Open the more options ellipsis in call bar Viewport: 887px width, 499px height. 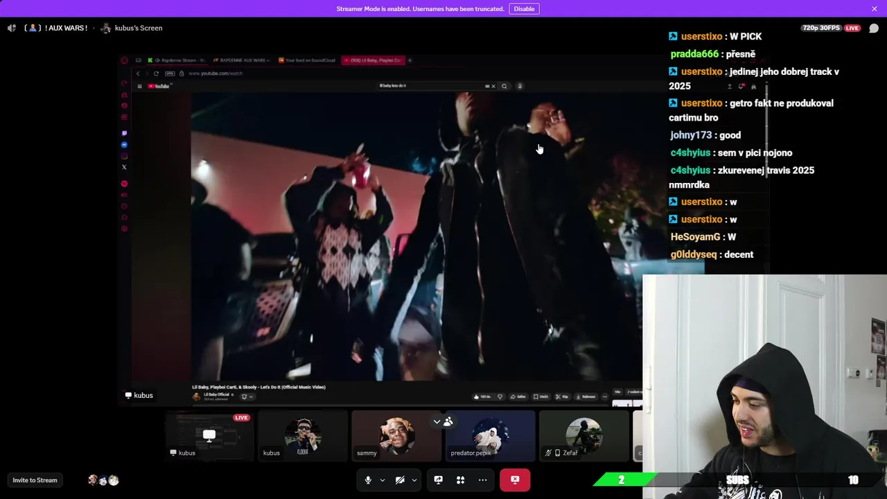482,480
